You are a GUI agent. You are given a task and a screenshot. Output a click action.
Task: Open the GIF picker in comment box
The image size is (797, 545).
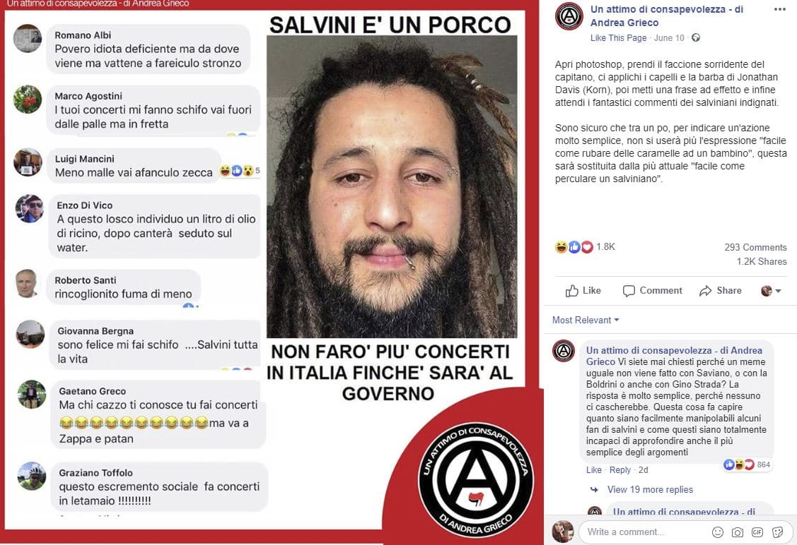757,532
